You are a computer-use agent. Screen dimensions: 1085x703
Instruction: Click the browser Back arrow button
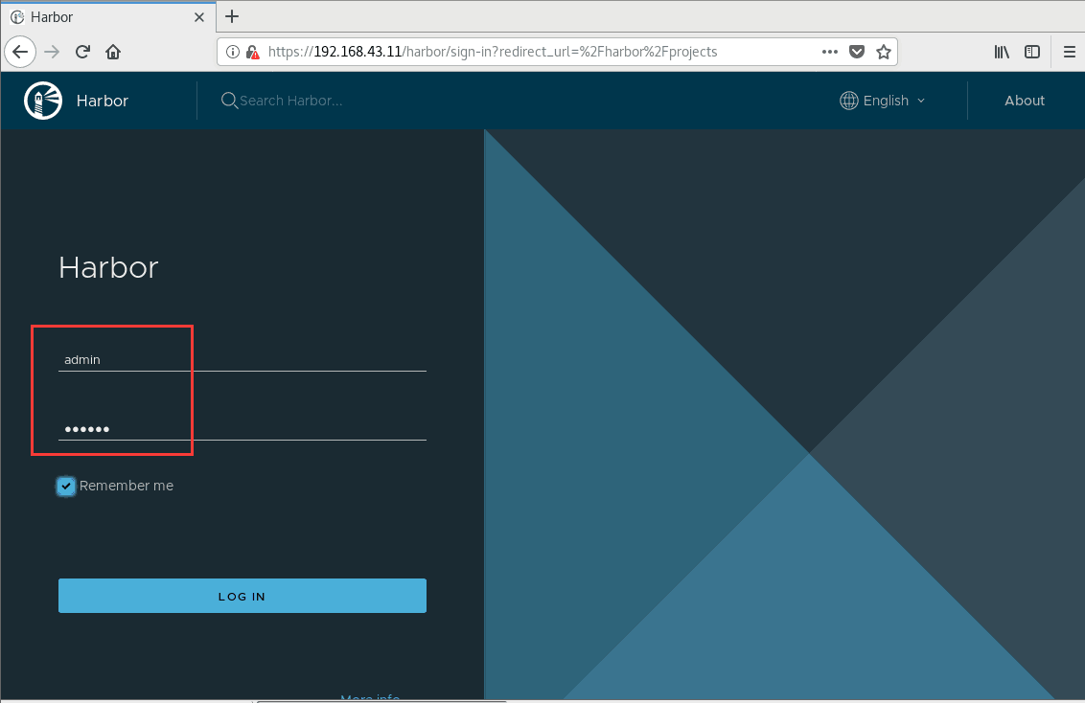tap(20, 52)
